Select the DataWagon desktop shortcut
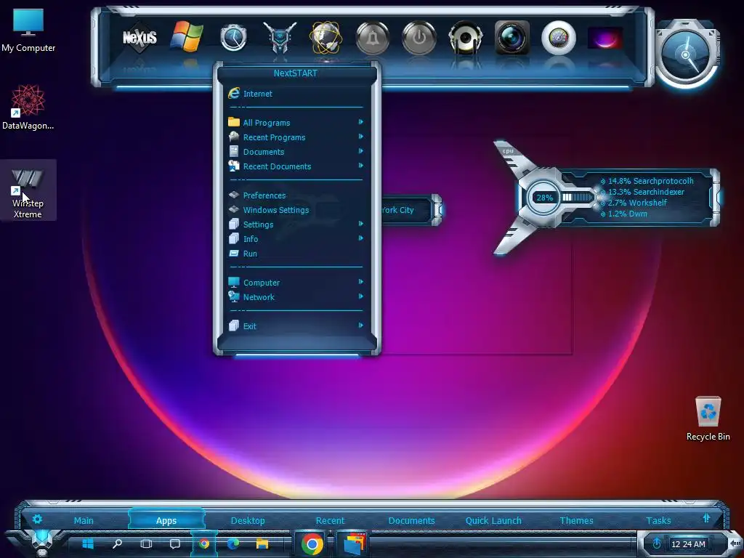 [28, 108]
